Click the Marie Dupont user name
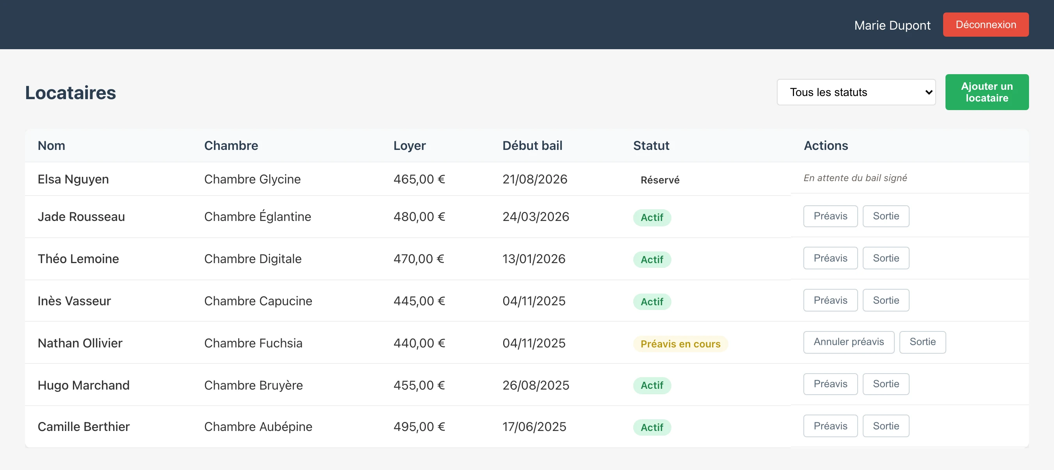Viewport: 1054px width, 470px height. 892,25
